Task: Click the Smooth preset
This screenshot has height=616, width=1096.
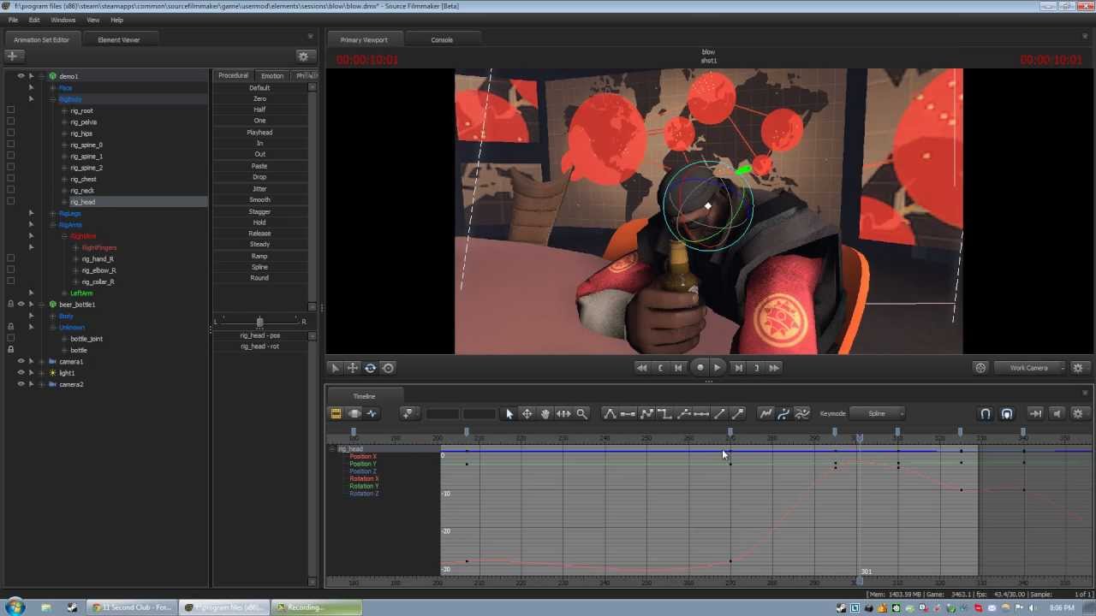Action: point(259,199)
